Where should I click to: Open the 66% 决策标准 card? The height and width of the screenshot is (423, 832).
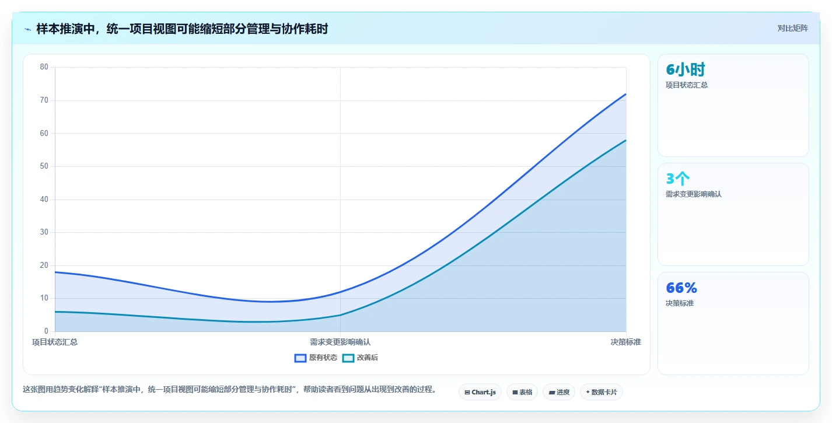click(x=733, y=324)
